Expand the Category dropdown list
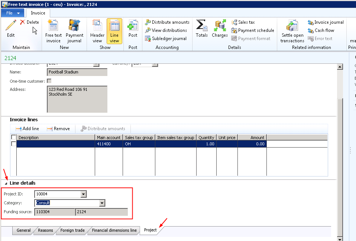The height and width of the screenshot is (241, 356). pyautogui.click(x=102, y=203)
